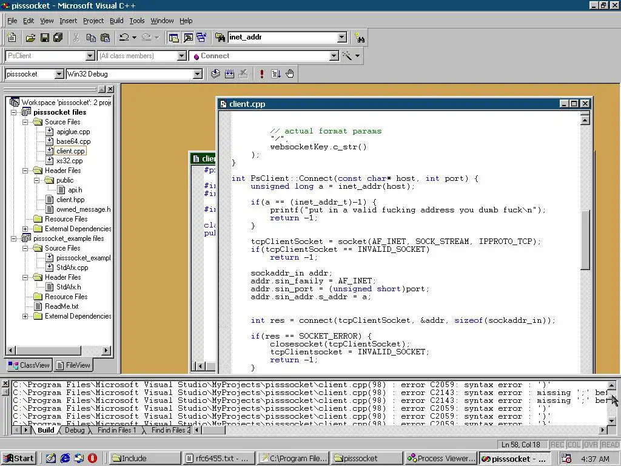Viewport: 621px width, 466px height.
Task: Click the Internet Explorer quick launch icon
Action: point(65,459)
